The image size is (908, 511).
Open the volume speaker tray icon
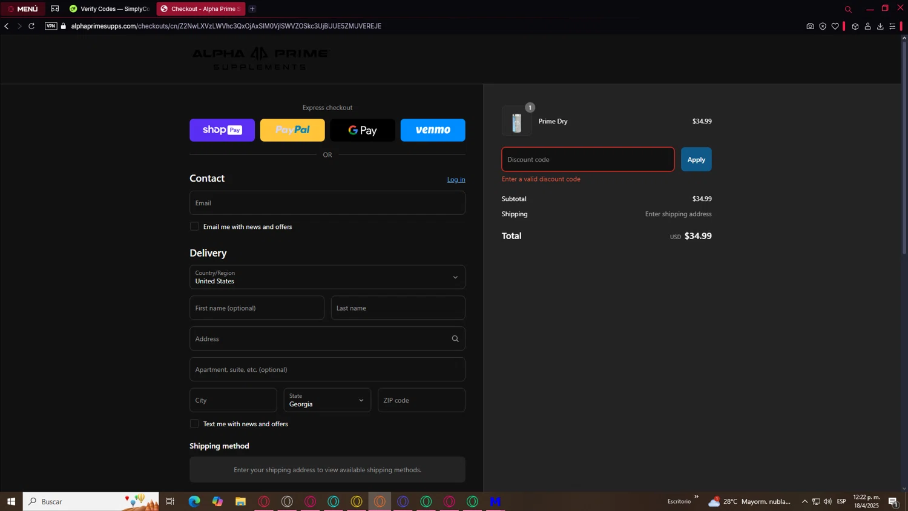point(827,501)
